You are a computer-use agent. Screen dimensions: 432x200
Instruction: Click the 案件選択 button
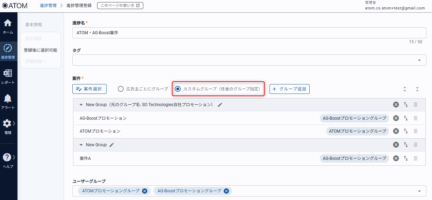coord(89,89)
